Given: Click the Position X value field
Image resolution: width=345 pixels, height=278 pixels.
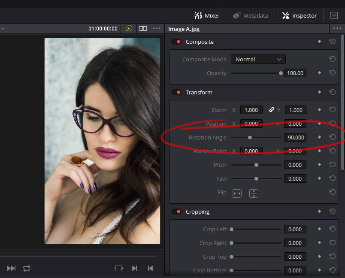Looking at the screenshot, I should pos(251,124).
